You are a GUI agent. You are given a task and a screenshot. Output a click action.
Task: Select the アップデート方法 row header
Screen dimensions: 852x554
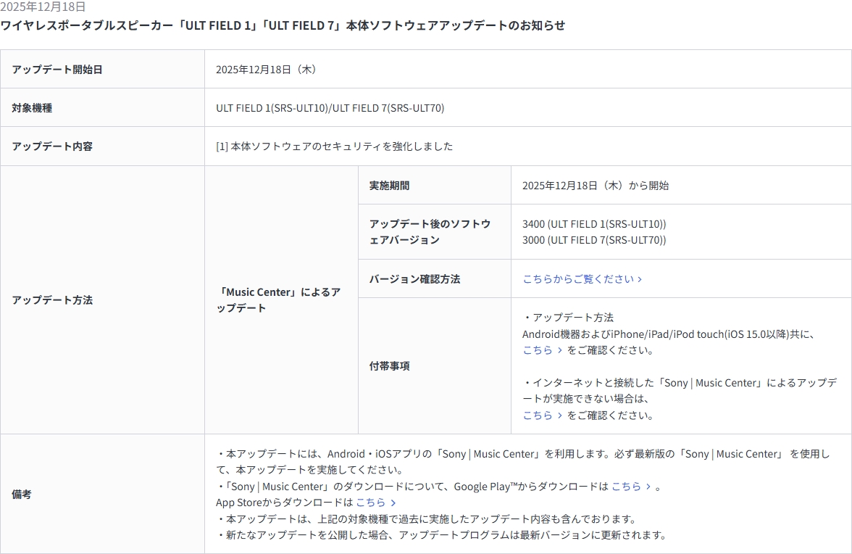pos(52,300)
